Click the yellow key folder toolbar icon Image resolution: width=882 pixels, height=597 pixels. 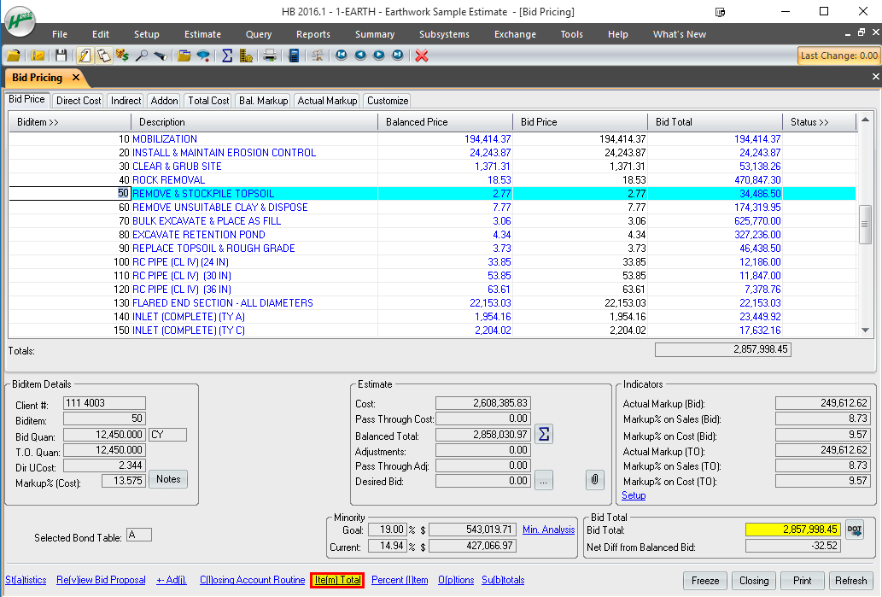38,56
